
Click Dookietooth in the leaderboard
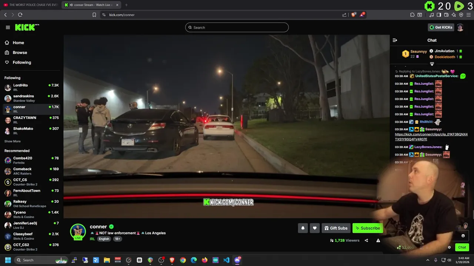[x=445, y=57]
